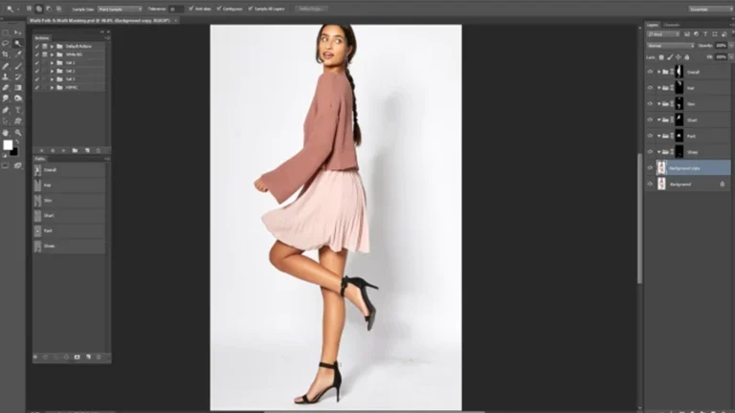The width and height of the screenshot is (735, 413).
Task: Toggle the Contiguous checkbox
Action: [x=218, y=9]
